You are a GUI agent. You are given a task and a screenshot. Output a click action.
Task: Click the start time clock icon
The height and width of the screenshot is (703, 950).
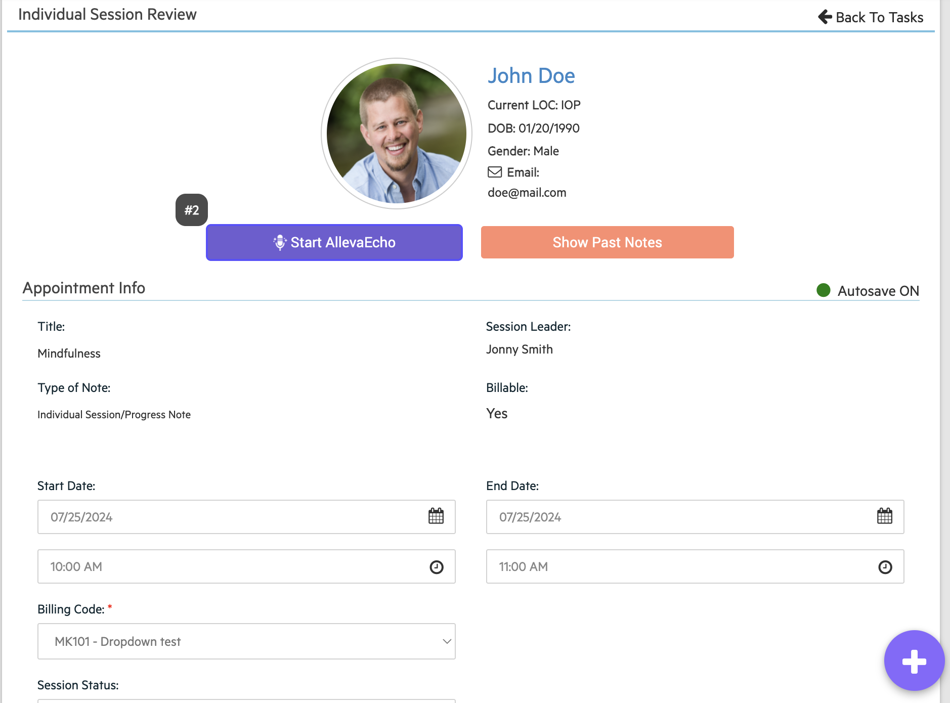(436, 567)
